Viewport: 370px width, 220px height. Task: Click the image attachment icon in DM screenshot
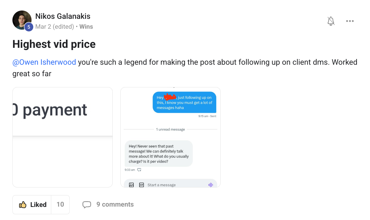(x=131, y=185)
